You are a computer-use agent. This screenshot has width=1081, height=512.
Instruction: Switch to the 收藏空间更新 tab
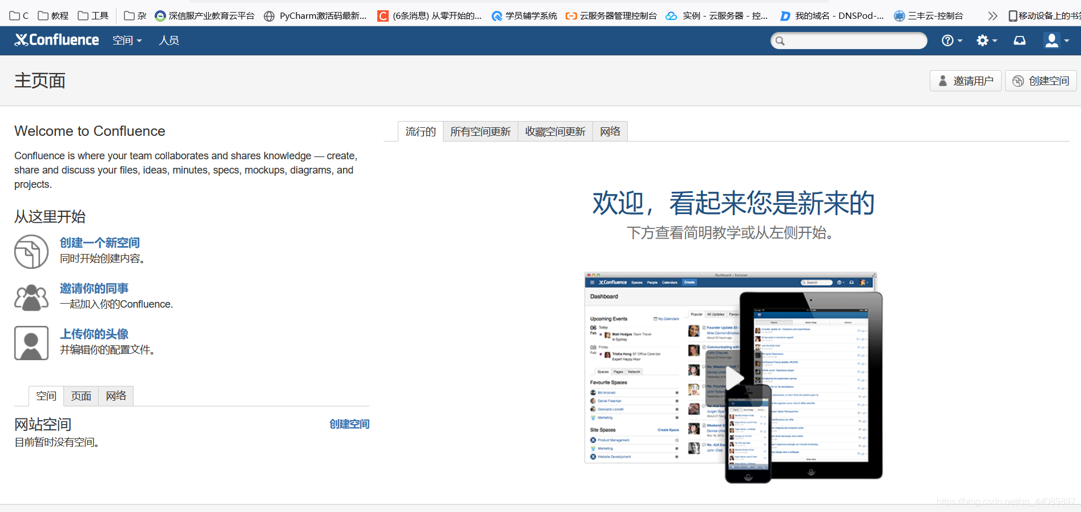click(x=555, y=132)
